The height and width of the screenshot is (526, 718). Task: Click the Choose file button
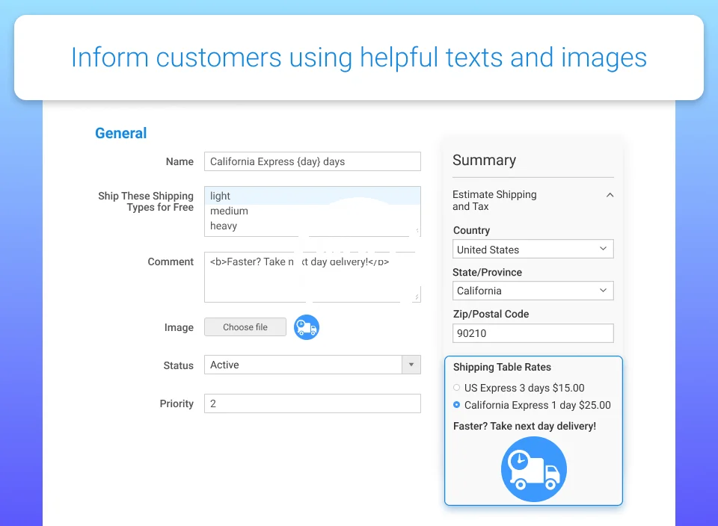click(245, 327)
